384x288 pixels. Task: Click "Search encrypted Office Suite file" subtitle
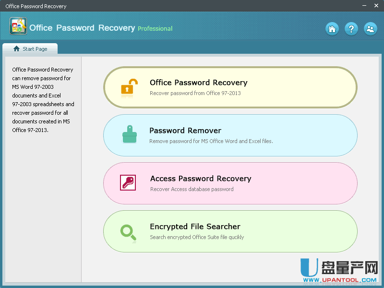click(197, 237)
